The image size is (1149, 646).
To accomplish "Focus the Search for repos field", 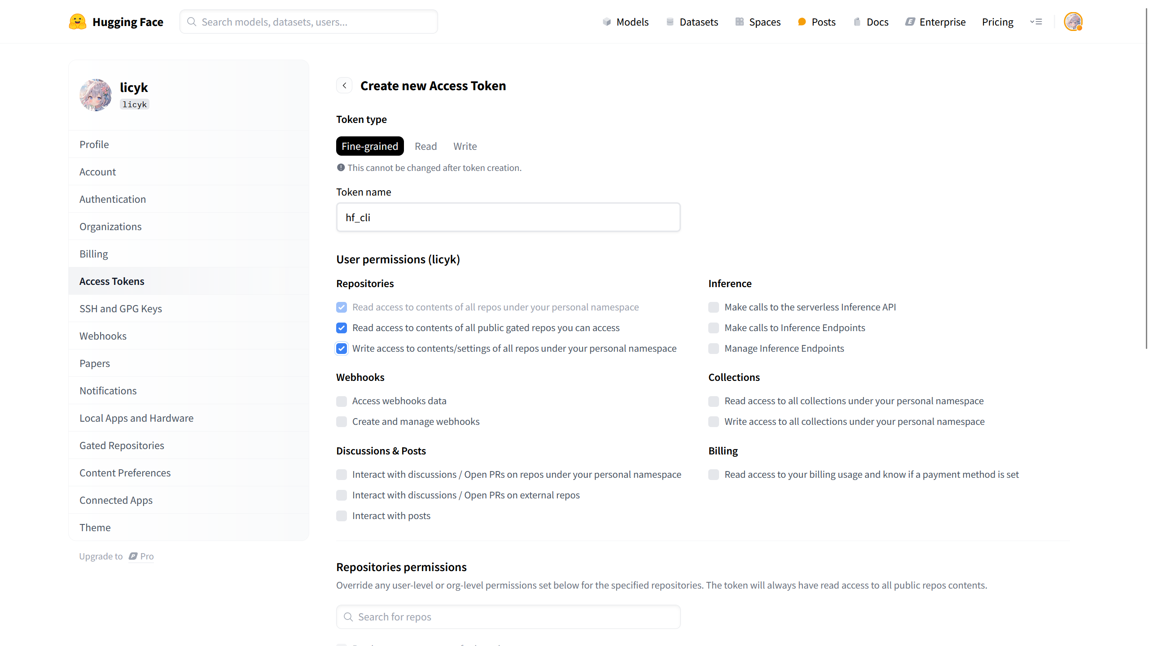I will (x=508, y=617).
